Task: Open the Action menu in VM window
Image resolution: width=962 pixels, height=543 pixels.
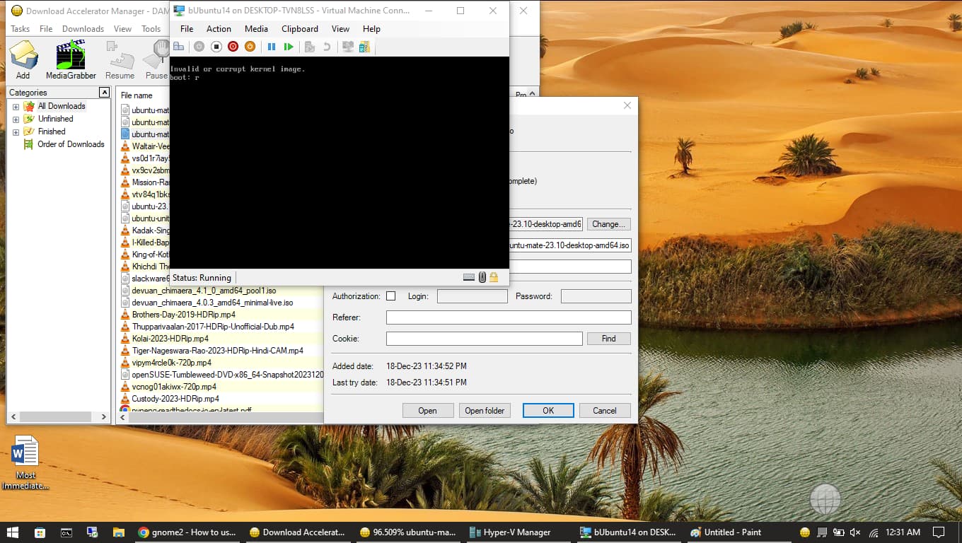Action: pyautogui.click(x=219, y=29)
